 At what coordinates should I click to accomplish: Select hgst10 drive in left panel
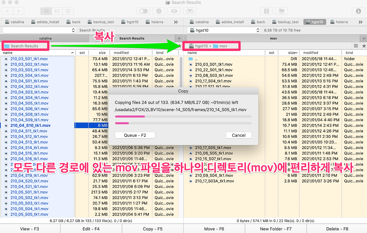click(130, 22)
